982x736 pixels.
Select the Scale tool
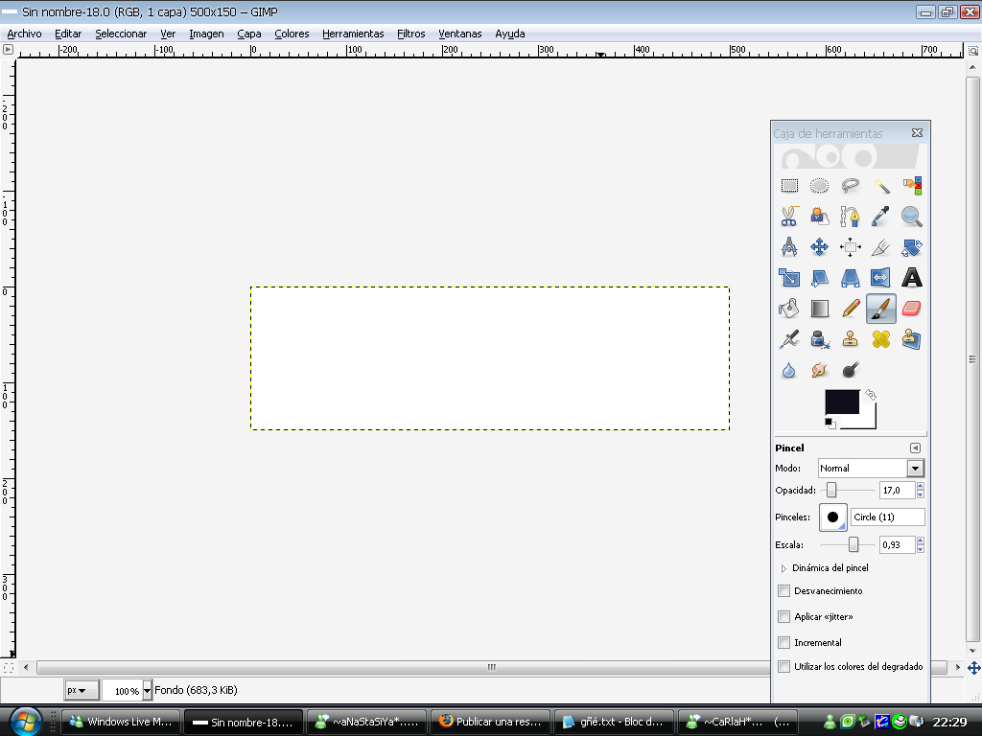click(789, 277)
